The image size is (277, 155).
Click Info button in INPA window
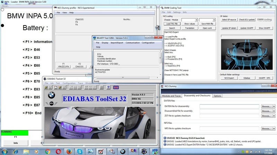16,143
